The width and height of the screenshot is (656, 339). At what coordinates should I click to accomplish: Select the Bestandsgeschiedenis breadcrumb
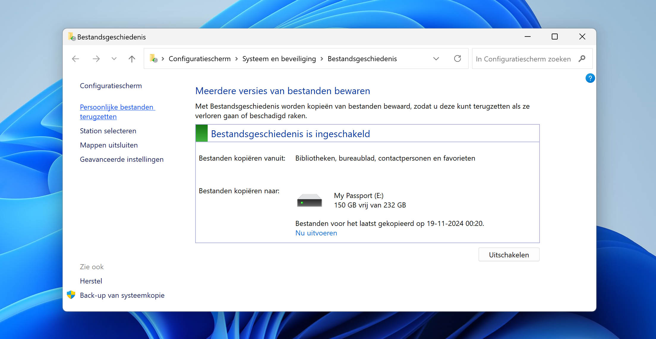pos(362,59)
